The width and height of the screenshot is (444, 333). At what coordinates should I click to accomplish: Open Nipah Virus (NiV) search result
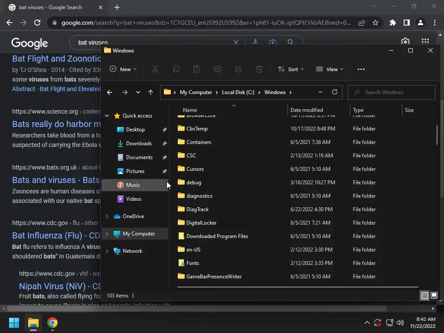[60, 286]
